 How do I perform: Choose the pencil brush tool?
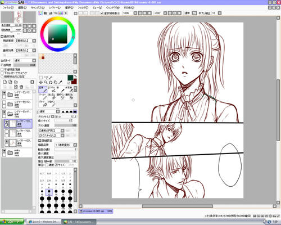pos(43,89)
